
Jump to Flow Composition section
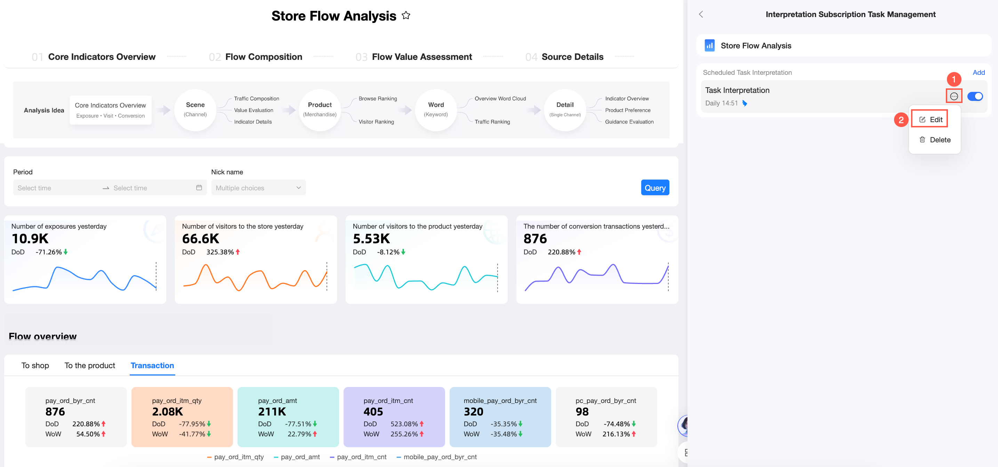tap(264, 57)
